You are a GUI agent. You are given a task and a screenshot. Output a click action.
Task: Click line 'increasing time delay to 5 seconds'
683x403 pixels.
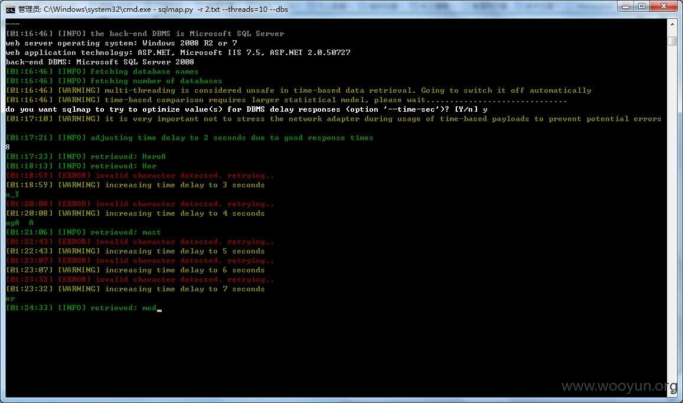[135, 251]
